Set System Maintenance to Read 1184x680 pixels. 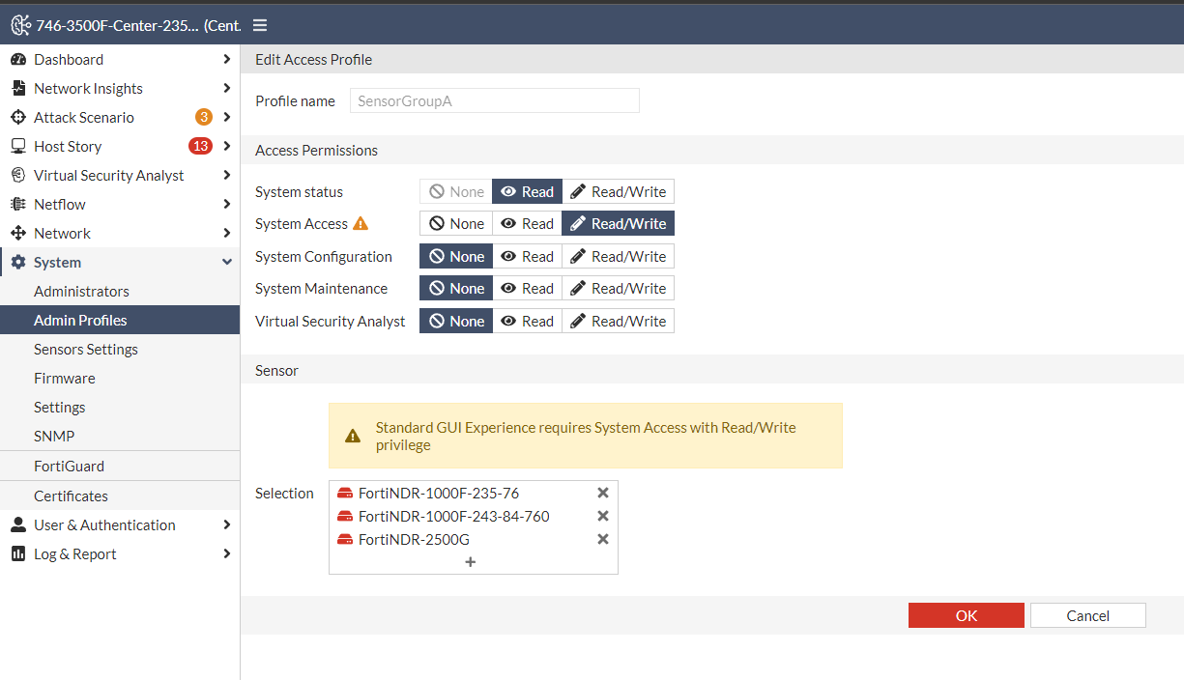(x=528, y=288)
